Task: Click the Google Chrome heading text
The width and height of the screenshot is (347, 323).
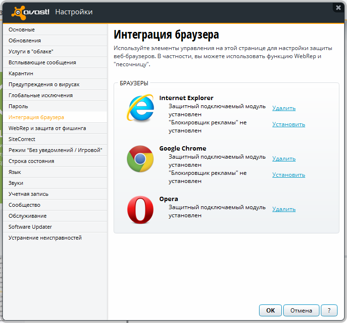Action: (183, 149)
